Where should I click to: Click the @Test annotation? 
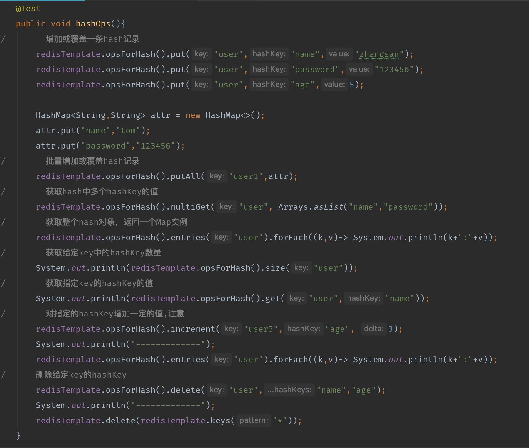(x=28, y=9)
